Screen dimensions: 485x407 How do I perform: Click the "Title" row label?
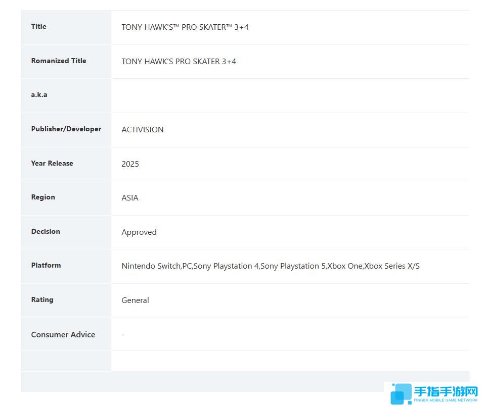tap(38, 27)
